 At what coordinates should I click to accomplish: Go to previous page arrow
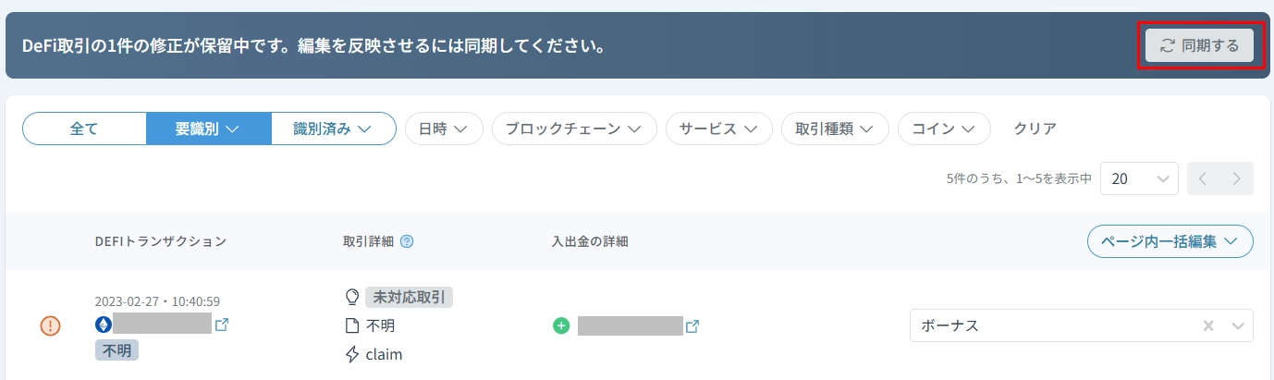click(1203, 179)
